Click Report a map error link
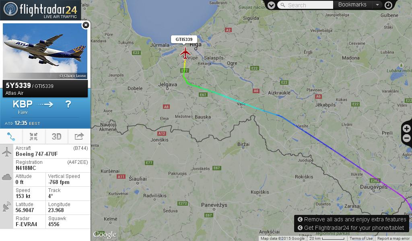 393,238
